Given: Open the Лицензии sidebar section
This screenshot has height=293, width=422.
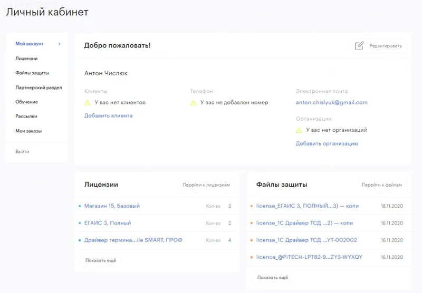Looking at the screenshot, I should click(x=26, y=58).
